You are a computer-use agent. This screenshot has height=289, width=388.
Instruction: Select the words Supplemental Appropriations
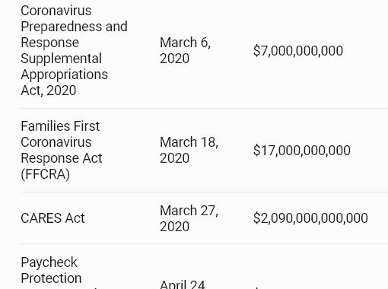65,66
